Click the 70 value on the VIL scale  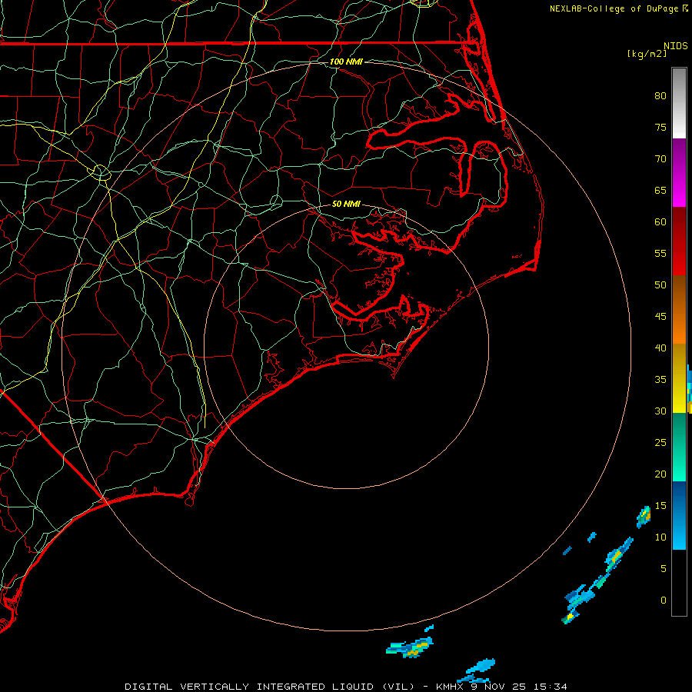(660, 159)
